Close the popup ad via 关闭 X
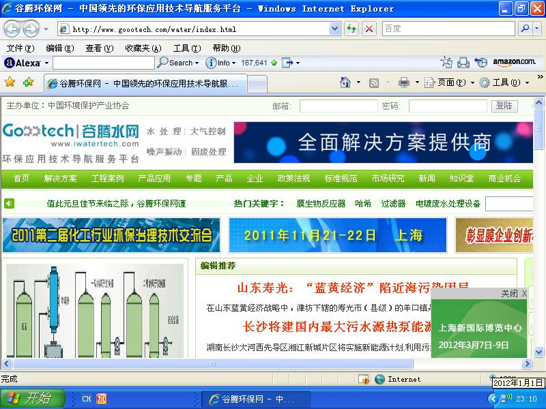Viewport: 546px width, 409px height. click(x=514, y=294)
